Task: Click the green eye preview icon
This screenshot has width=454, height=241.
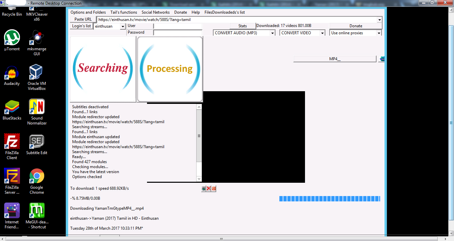Action: coord(204,189)
